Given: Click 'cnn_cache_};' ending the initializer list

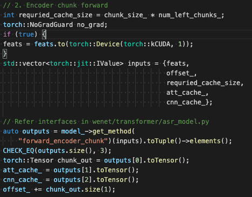Looking at the screenshot, I should 190,102.
